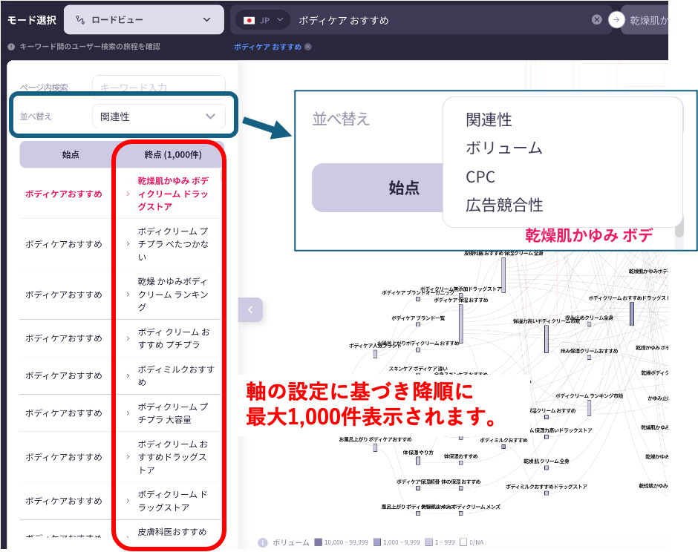Select the ボディミルクおすすめ endpoint keyword
This screenshot has height=552, width=698.
[175, 375]
